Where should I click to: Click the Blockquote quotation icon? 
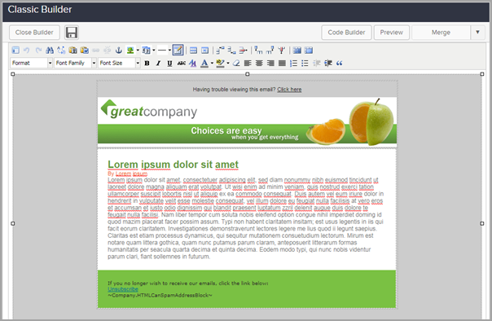[x=339, y=64]
